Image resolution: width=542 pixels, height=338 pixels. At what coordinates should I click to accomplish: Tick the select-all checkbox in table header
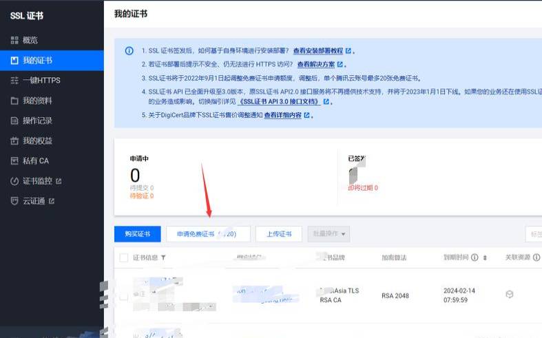(x=124, y=257)
